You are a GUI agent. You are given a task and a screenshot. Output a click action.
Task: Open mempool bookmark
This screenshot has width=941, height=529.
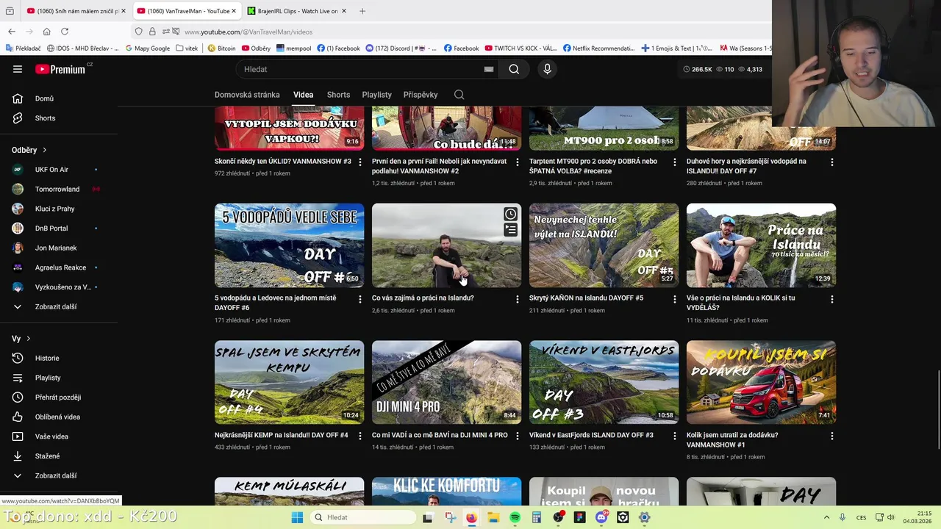293,48
